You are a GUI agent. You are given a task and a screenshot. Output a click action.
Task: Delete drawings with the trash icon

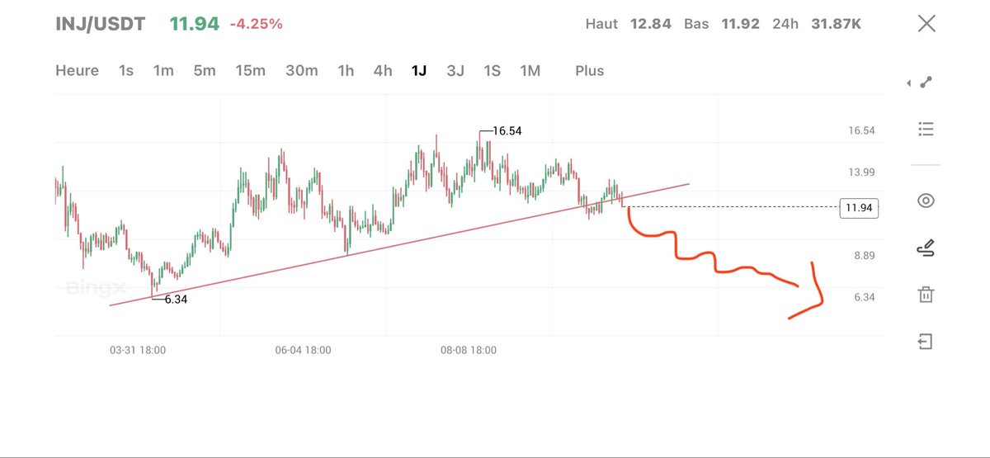(926, 294)
